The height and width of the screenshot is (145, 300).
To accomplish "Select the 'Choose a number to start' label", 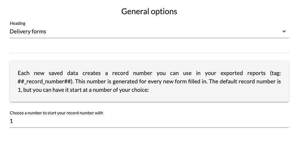I will [56, 113].
